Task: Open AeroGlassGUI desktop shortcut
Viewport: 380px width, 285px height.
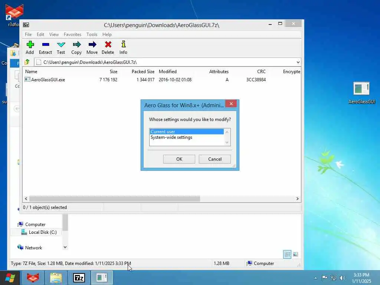Action: tap(361, 92)
